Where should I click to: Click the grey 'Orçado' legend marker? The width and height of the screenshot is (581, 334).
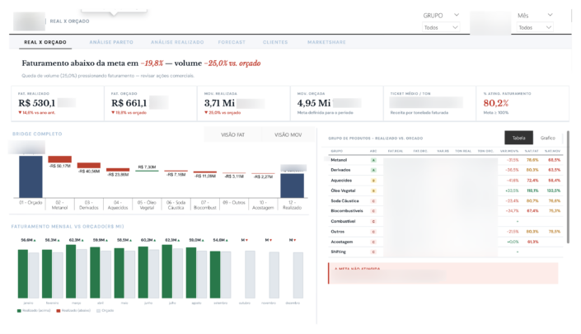pyautogui.click(x=99, y=310)
